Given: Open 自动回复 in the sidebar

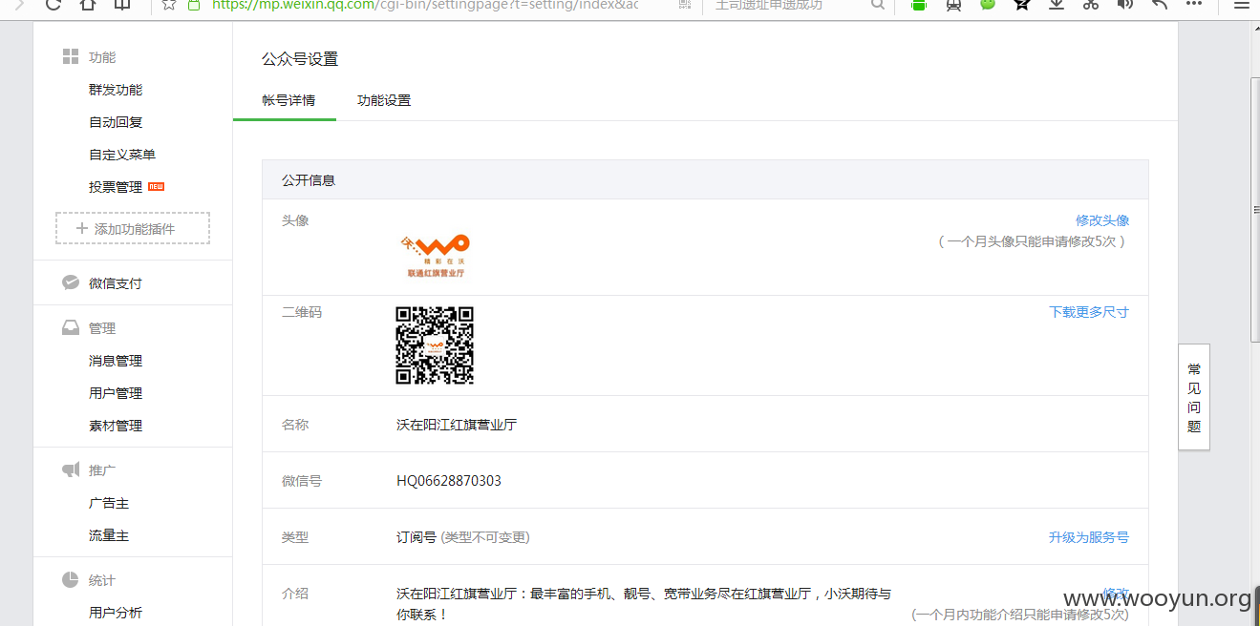Looking at the screenshot, I should 116,122.
